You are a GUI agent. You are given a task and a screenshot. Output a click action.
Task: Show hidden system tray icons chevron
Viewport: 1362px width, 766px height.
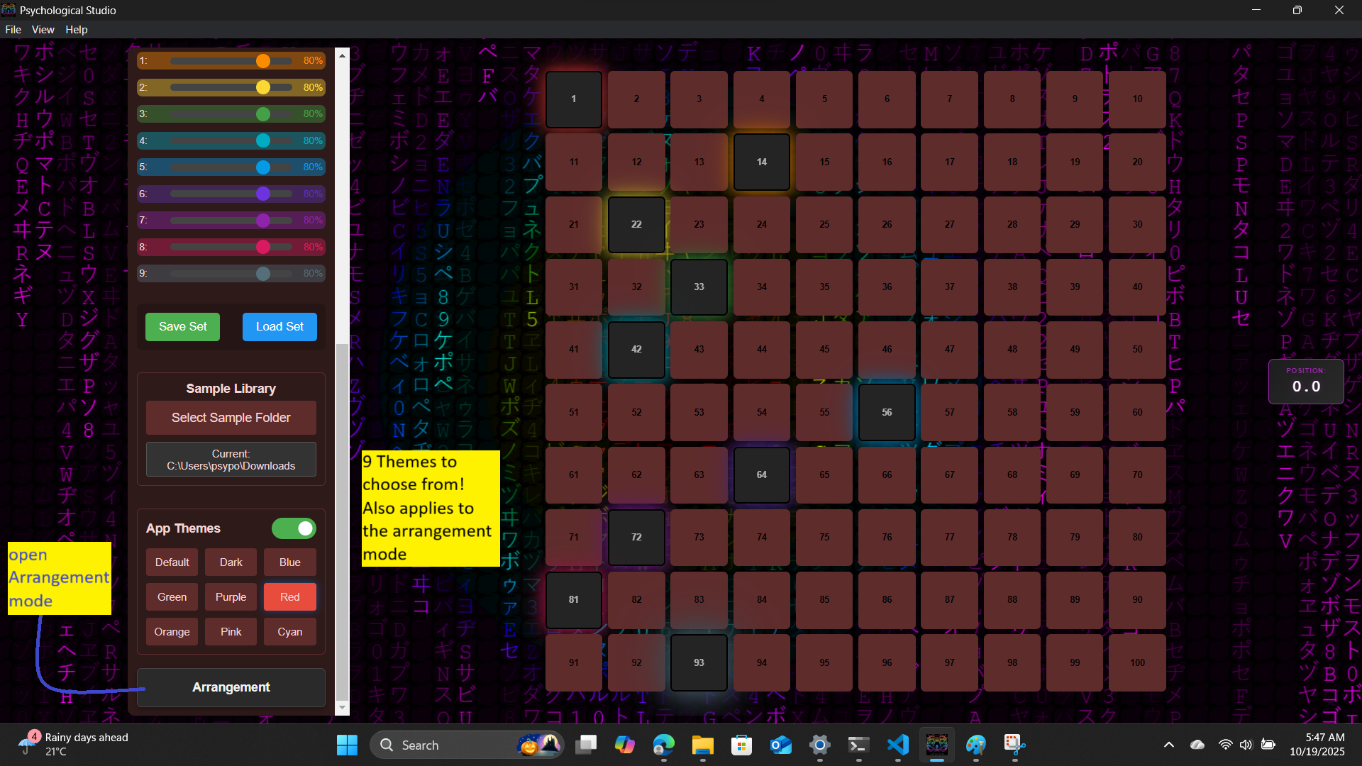point(1168,745)
